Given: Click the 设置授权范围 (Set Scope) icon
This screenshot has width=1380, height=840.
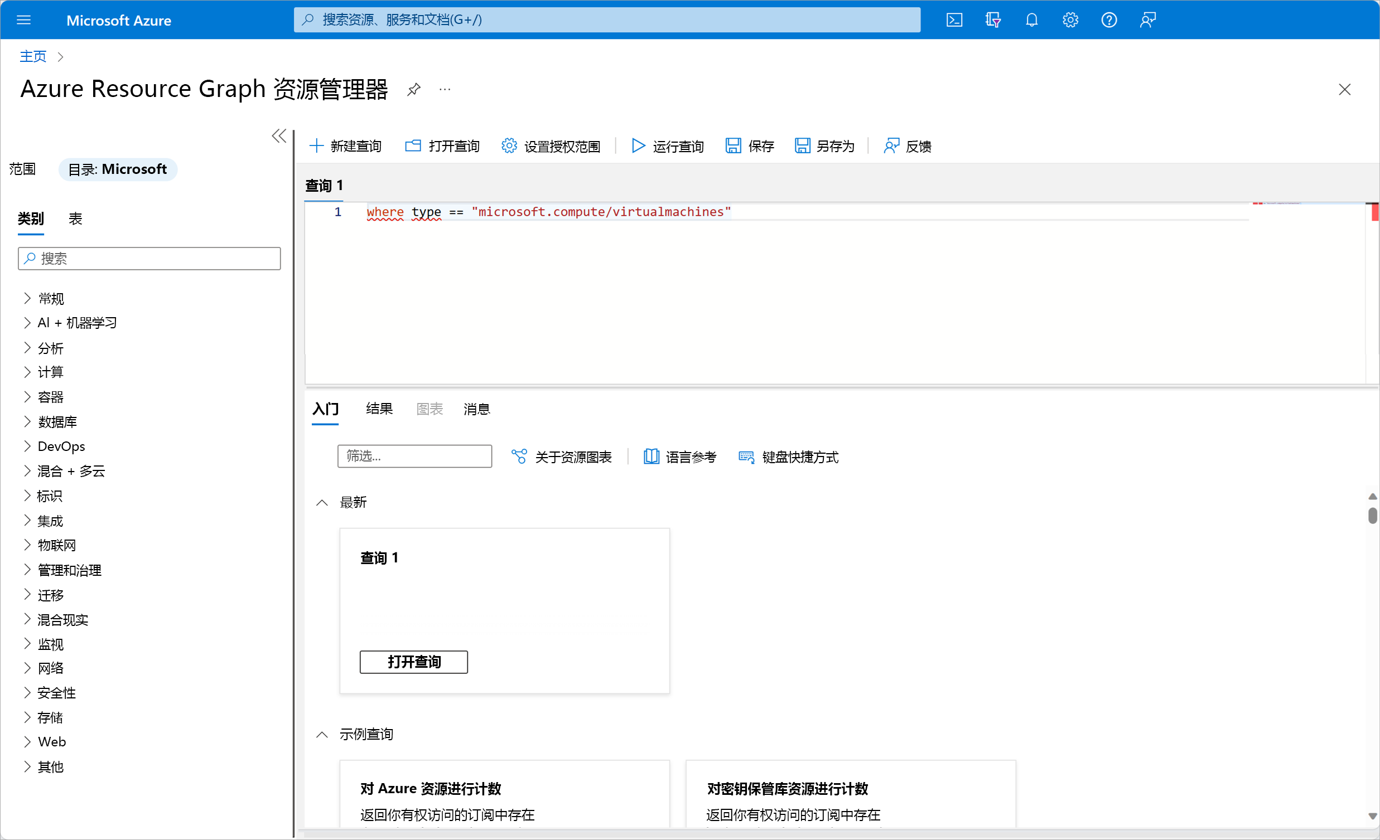Looking at the screenshot, I should click(x=509, y=147).
